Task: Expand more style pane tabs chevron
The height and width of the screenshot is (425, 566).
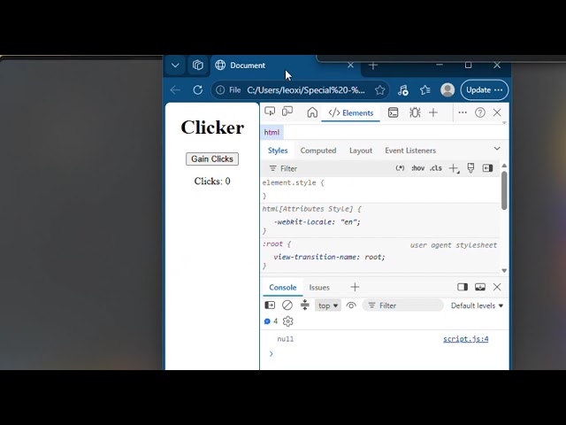Action: point(497,149)
